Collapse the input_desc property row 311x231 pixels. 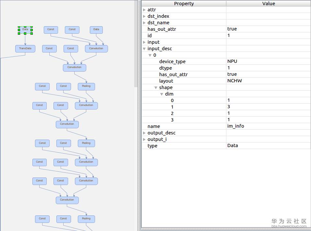pos(144,49)
